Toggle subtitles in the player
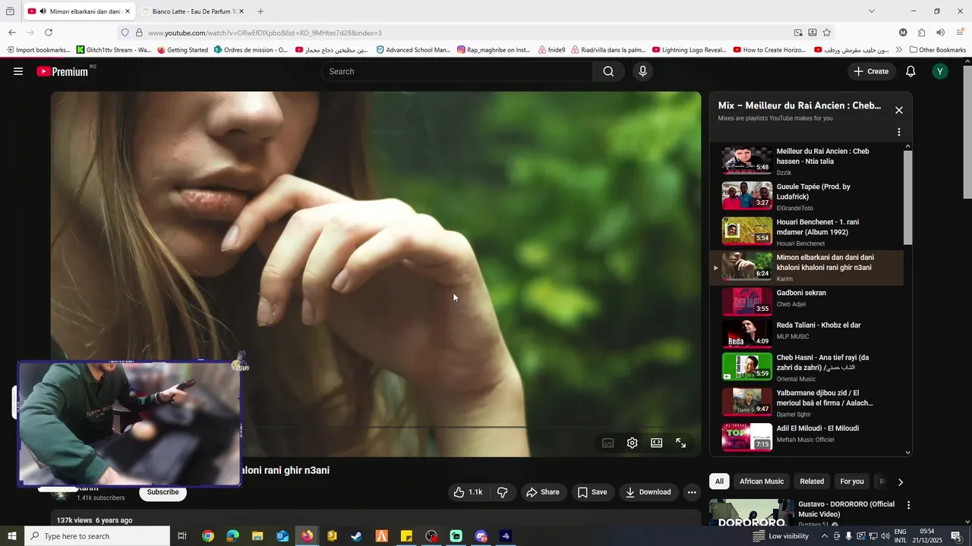972x546 pixels. point(607,443)
